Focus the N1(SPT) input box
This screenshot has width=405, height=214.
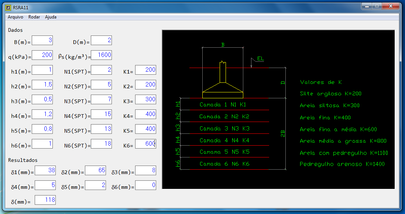click(x=101, y=70)
